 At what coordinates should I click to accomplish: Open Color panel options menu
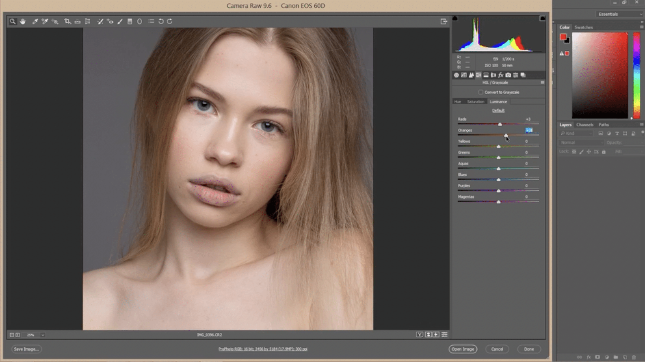pos(641,27)
